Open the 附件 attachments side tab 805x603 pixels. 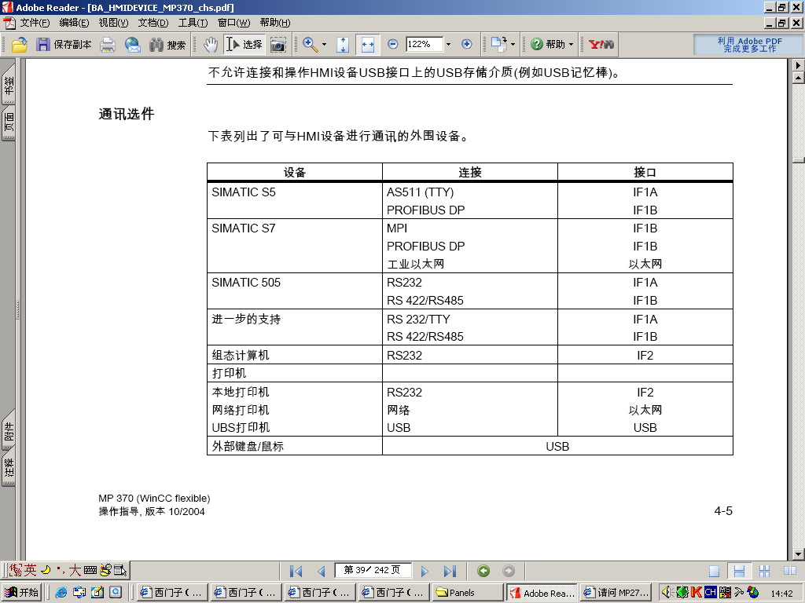[x=9, y=431]
